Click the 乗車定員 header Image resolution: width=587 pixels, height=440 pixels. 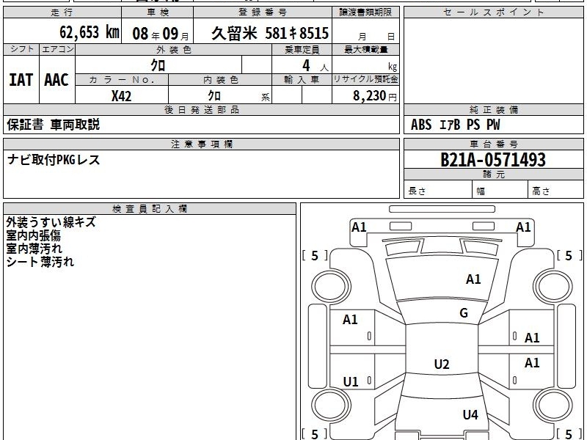click(302, 49)
